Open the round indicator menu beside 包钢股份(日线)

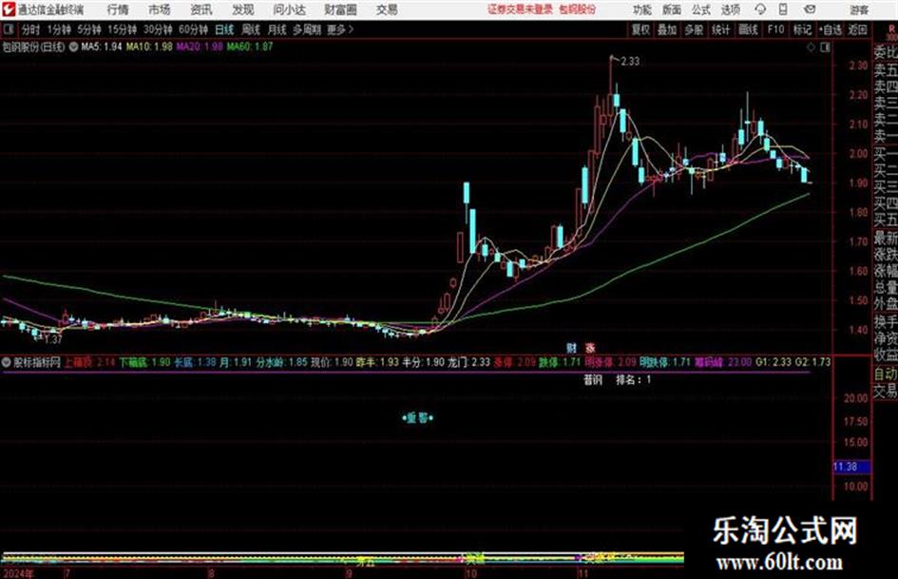tap(73, 47)
